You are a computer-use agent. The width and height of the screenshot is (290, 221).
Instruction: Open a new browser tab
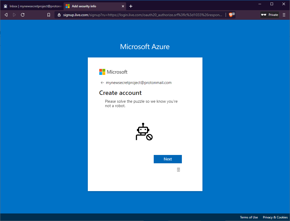(x=131, y=6)
